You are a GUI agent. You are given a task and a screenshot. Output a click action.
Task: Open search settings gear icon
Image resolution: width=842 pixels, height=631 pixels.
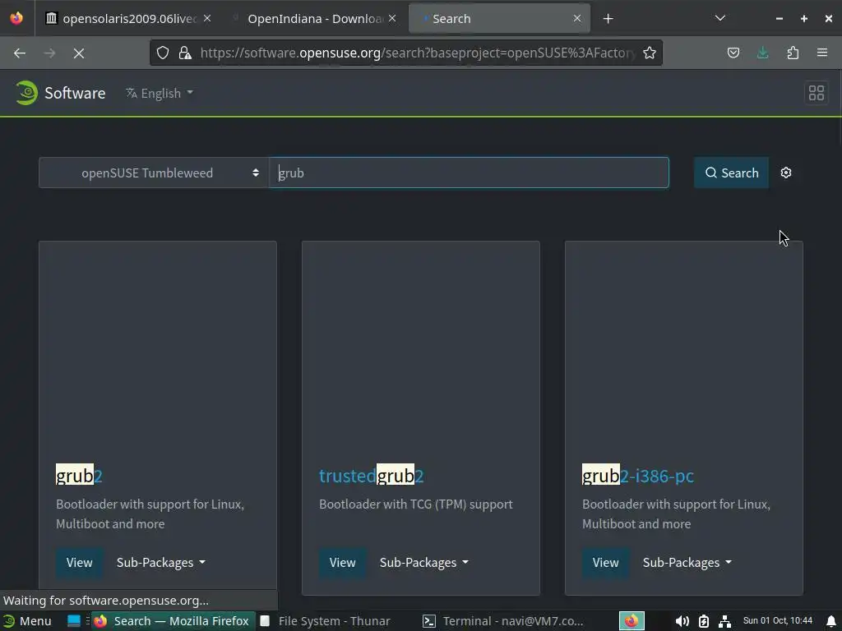click(x=786, y=173)
